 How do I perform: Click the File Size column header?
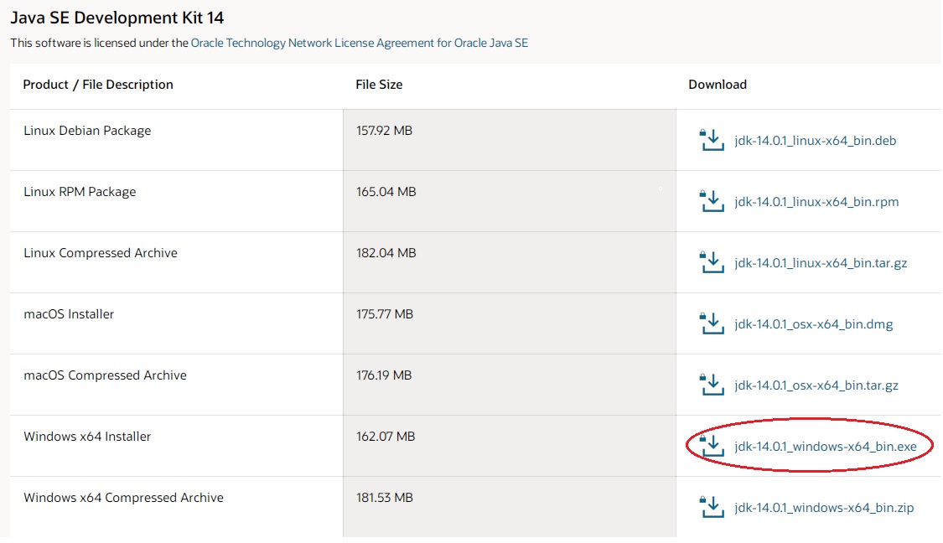point(379,85)
